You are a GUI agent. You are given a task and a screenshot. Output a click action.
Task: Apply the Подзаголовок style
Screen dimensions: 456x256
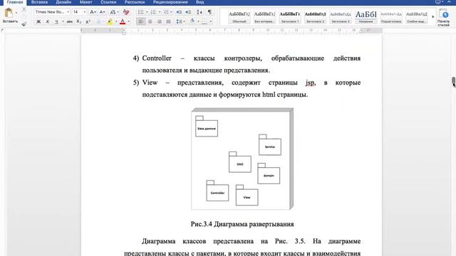pos(391,17)
